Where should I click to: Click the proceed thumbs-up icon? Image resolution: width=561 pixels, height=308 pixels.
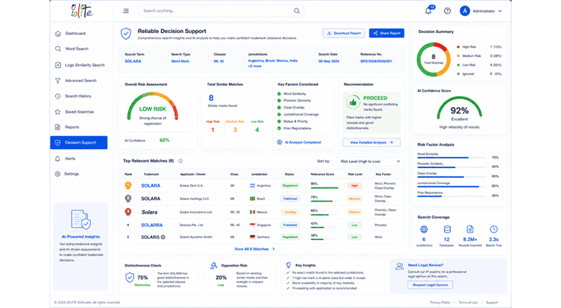tap(353, 102)
